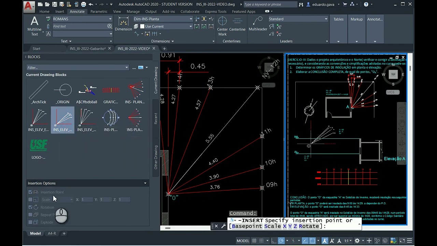The width and height of the screenshot is (437, 246).
Task: Select the _ORIGIN block thumbnail
Action: 63,92
